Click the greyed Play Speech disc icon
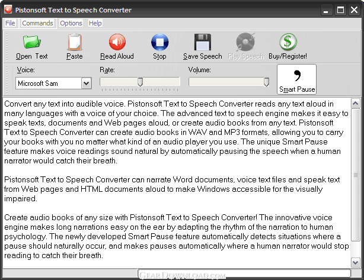 point(245,42)
